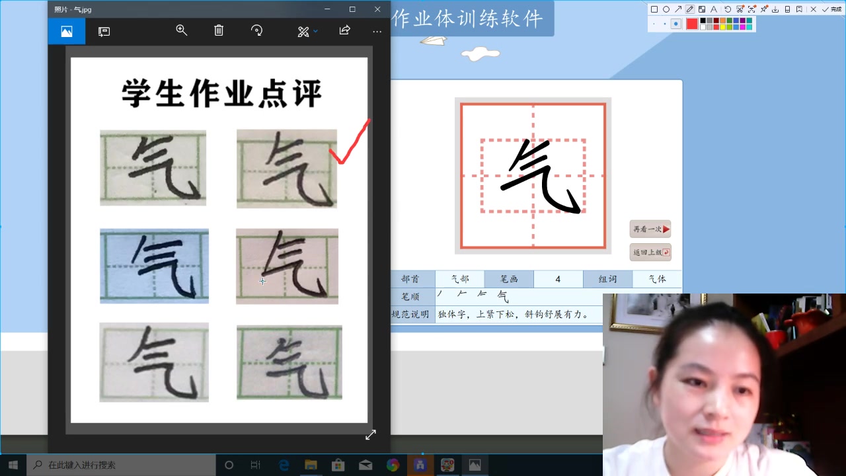
Task: Confirm annotations with the 完成 checkmark
Action: point(825,9)
